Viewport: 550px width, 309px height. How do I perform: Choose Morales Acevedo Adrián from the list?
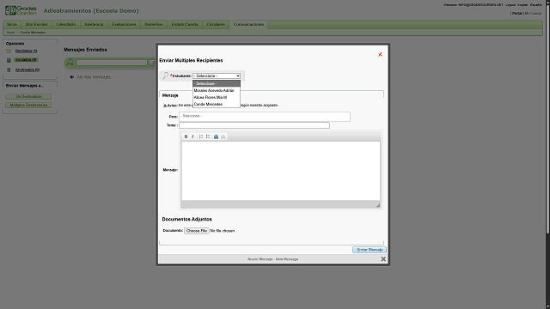coord(217,90)
